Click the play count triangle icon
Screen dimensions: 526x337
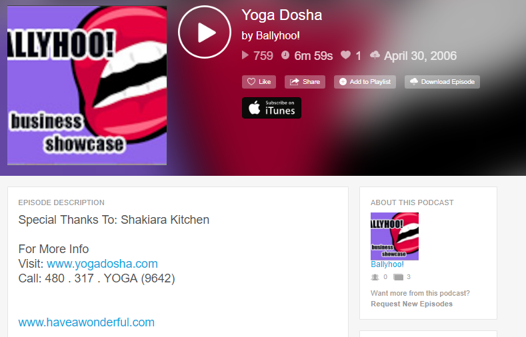pyautogui.click(x=245, y=55)
